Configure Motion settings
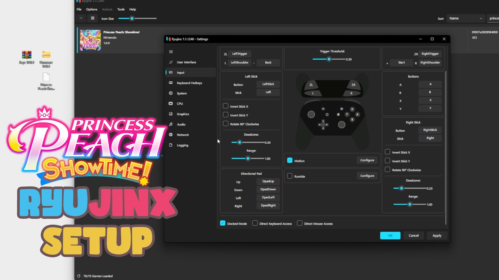499x280 pixels. 367,160
